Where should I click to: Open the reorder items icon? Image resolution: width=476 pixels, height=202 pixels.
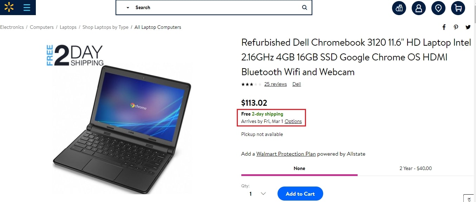pyautogui.click(x=399, y=8)
